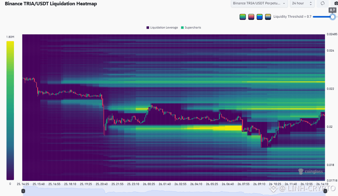Click the 0.024 price axis label
Image resolution: width=338 pixels, height=196 pixels.
click(x=331, y=51)
